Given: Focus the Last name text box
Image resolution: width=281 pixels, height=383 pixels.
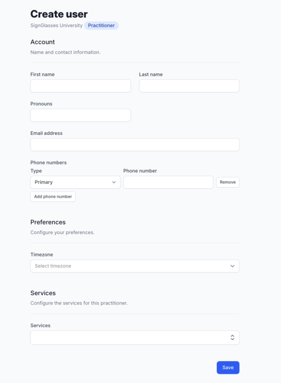Looking at the screenshot, I should click(x=189, y=86).
